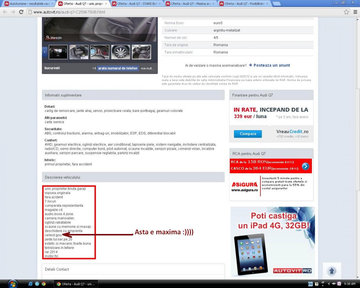Click the scroll-to-top arrow button
This screenshot has width=360, height=288.
pos(332,271)
